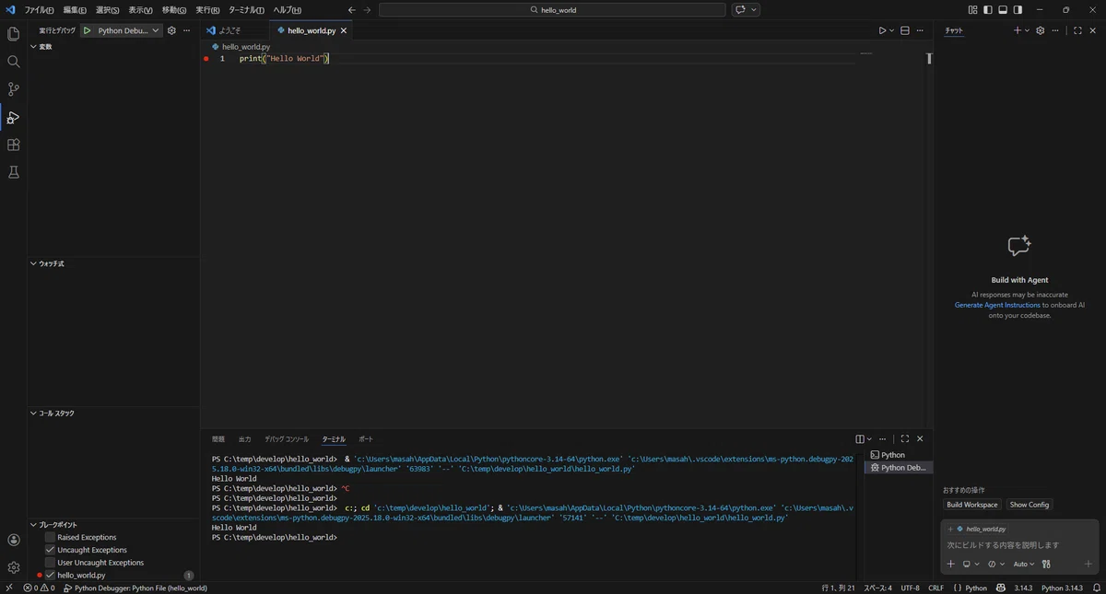Close the terminal panel
Image resolution: width=1106 pixels, height=594 pixels.
[x=920, y=439]
